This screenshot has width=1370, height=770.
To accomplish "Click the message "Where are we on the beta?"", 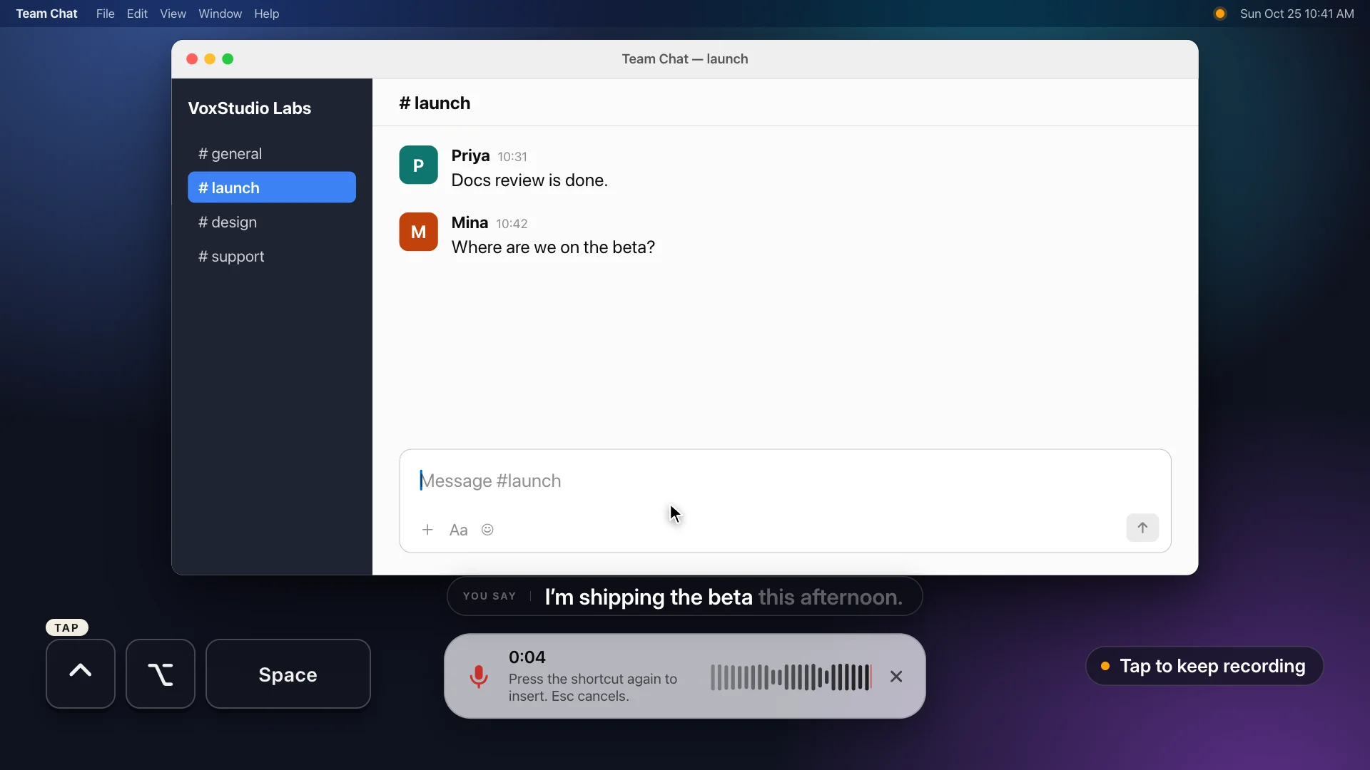I will click(553, 247).
